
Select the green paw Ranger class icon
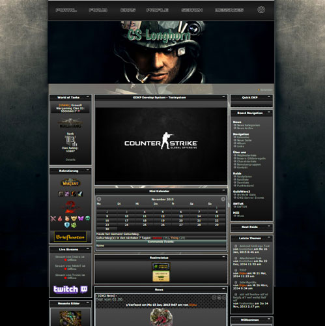(x=74, y=225)
